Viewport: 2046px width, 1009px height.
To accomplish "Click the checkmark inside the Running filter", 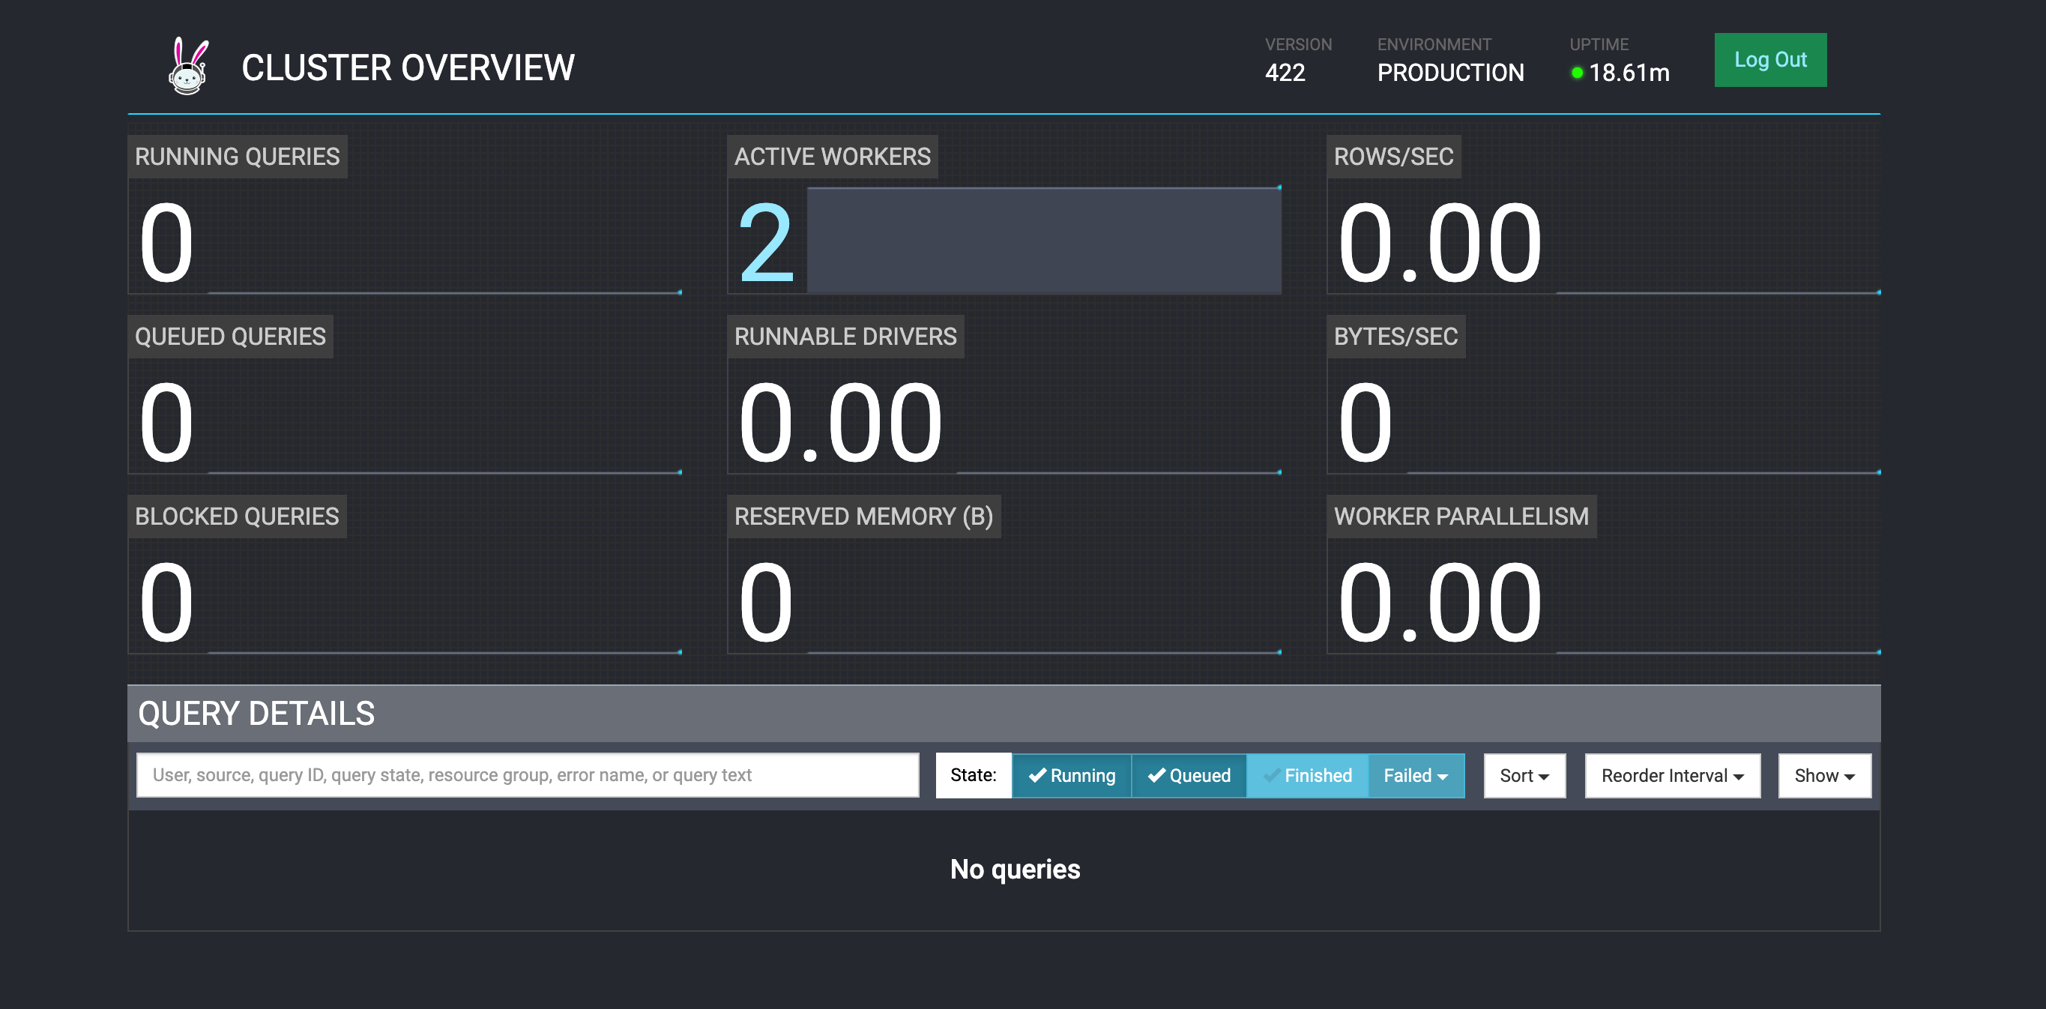I will 1037,775.
